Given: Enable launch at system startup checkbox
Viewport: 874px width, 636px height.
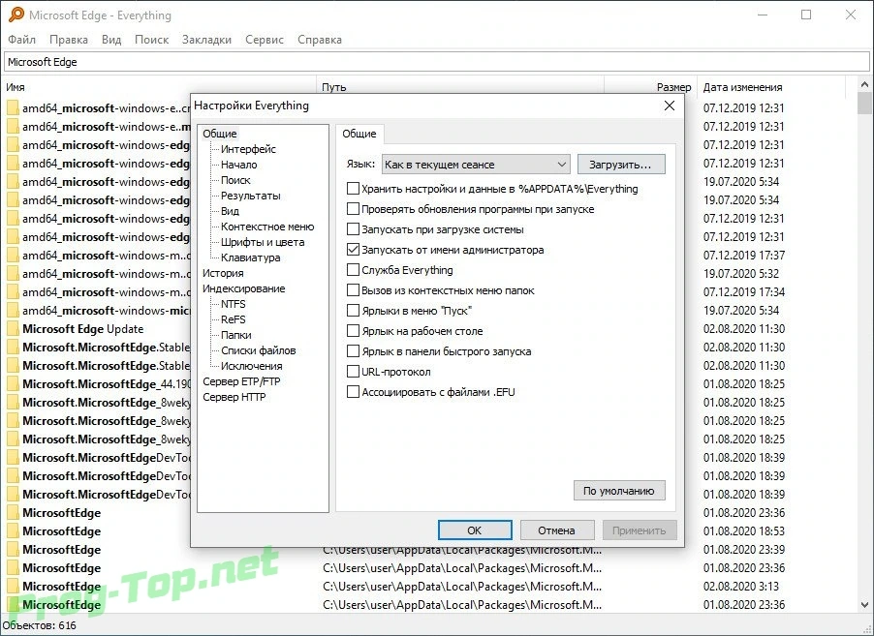Looking at the screenshot, I should click(x=353, y=228).
